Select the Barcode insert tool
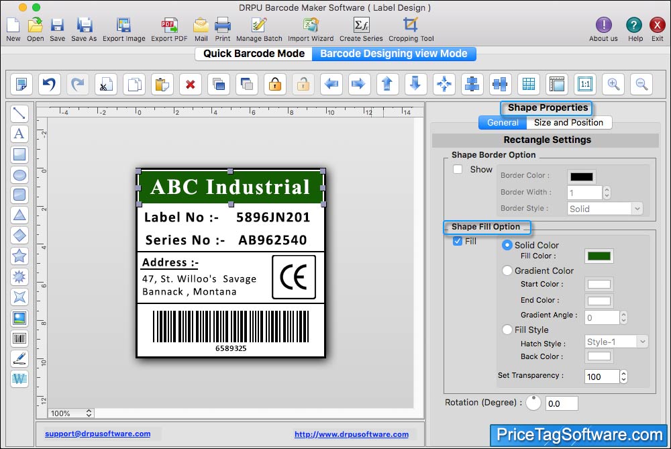 pos(19,338)
